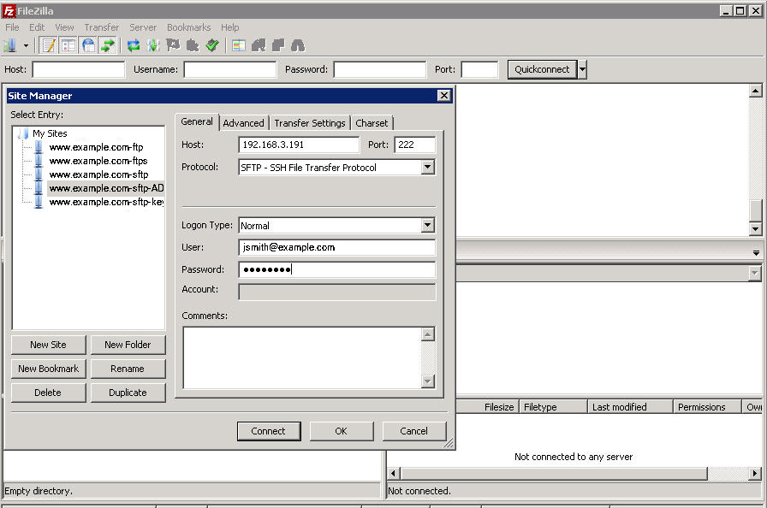Select www.example.com-ftps site entry
The image size is (767, 508).
pyautogui.click(x=98, y=161)
